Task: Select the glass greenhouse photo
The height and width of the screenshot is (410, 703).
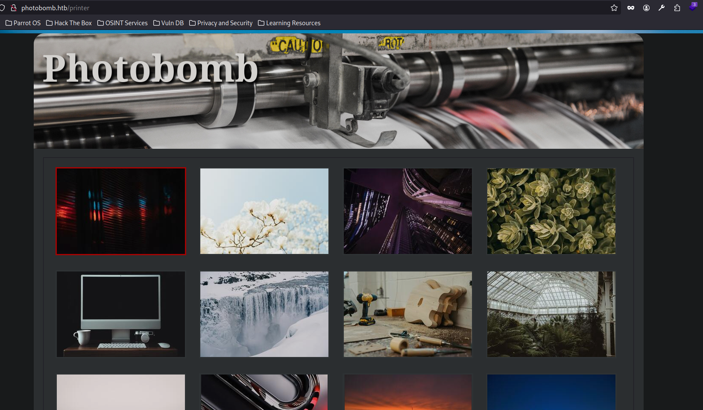Action: (551, 314)
